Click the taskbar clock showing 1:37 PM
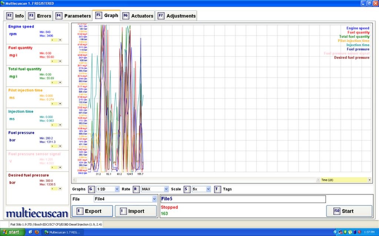The width and height of the screenshot is (379, 236). 369,232
